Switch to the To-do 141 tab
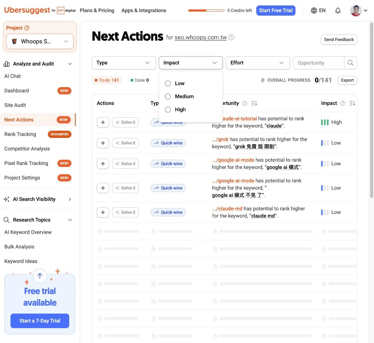Viewport: 374px width, 343px height. [x=107, y=80]
